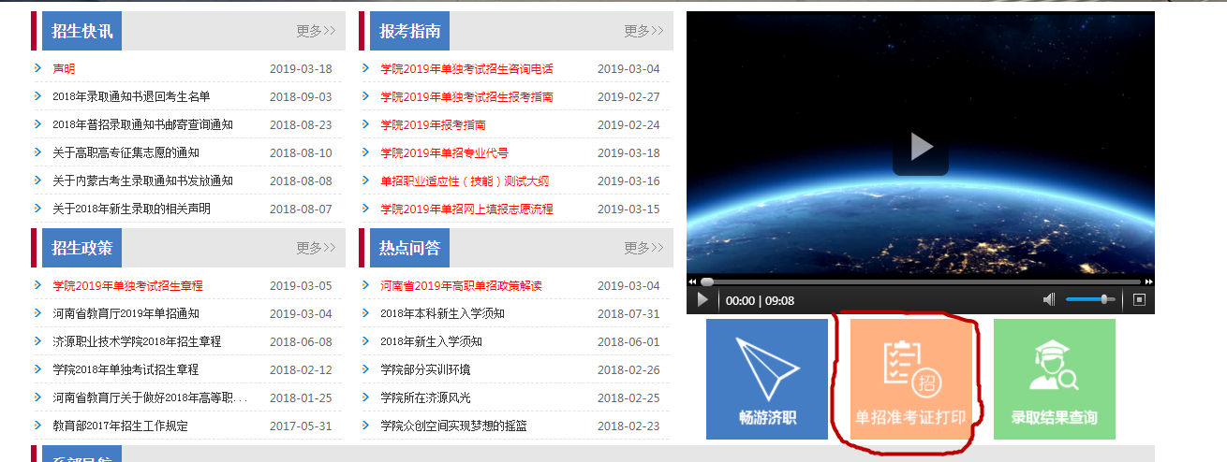The height and width of the screenshot is (462, 1227).
Task: Open 河南省2019年高职单招政策解读
Action: pos(461,286)
